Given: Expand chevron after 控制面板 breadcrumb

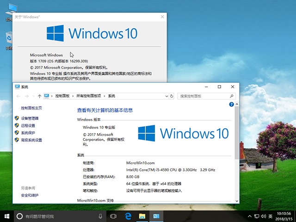Looking at the screenshot, I should (73, 96).
